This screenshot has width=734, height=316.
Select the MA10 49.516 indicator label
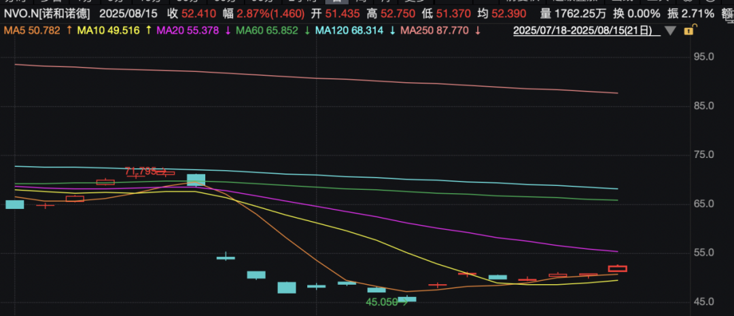click(108, 31)
